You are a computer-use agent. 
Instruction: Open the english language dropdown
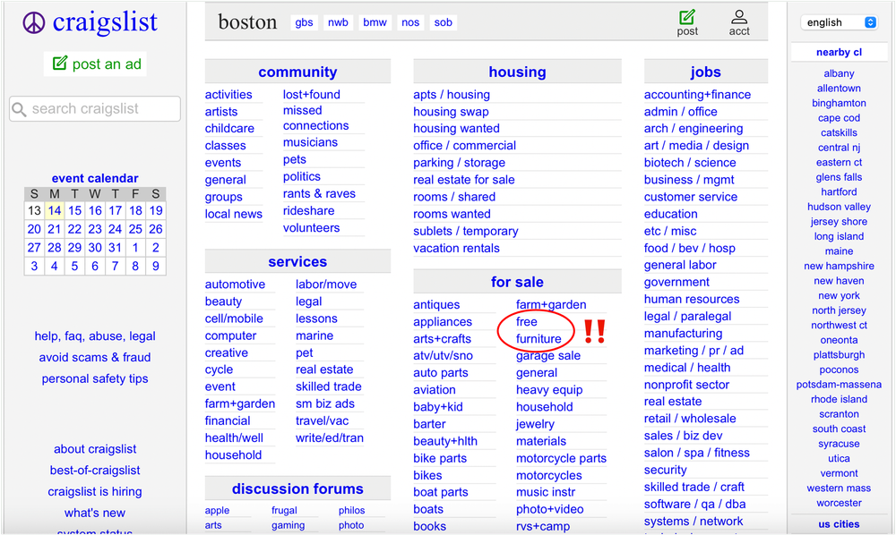point(839,22)
